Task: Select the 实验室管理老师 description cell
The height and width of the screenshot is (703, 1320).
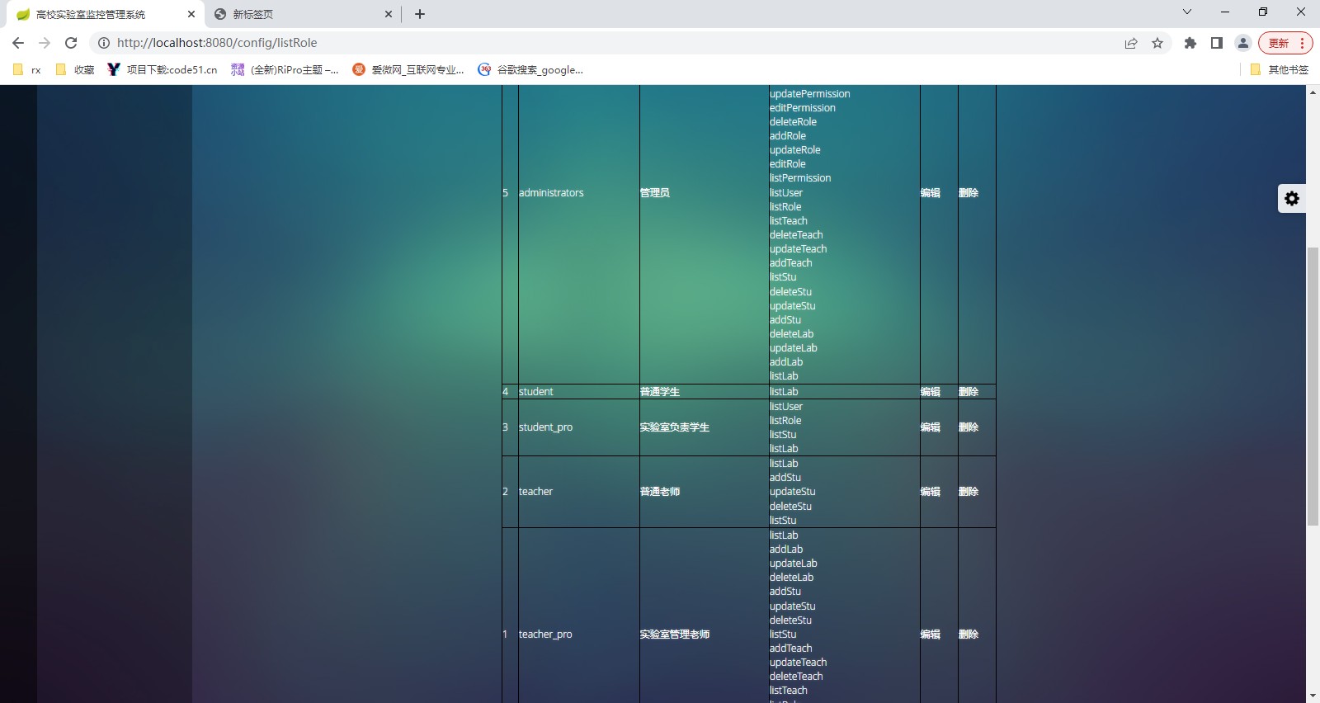Action: coord(675,635)
